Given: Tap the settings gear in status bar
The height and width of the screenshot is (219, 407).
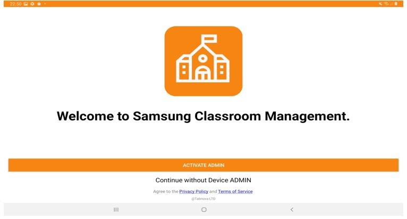Looking at the screenshot, I should point(32,4).
